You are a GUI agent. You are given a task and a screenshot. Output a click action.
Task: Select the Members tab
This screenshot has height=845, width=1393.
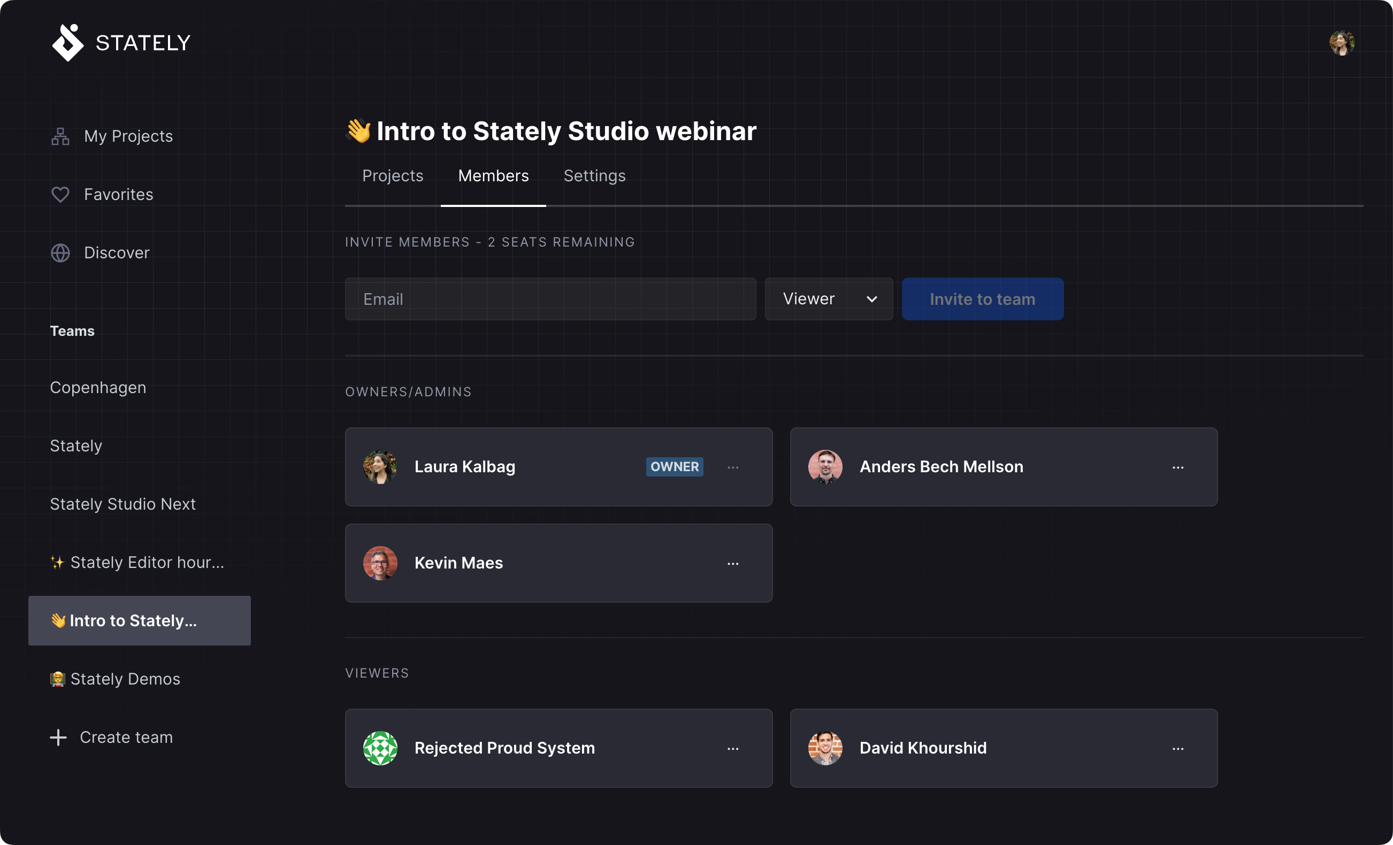[x=493, y=175]
